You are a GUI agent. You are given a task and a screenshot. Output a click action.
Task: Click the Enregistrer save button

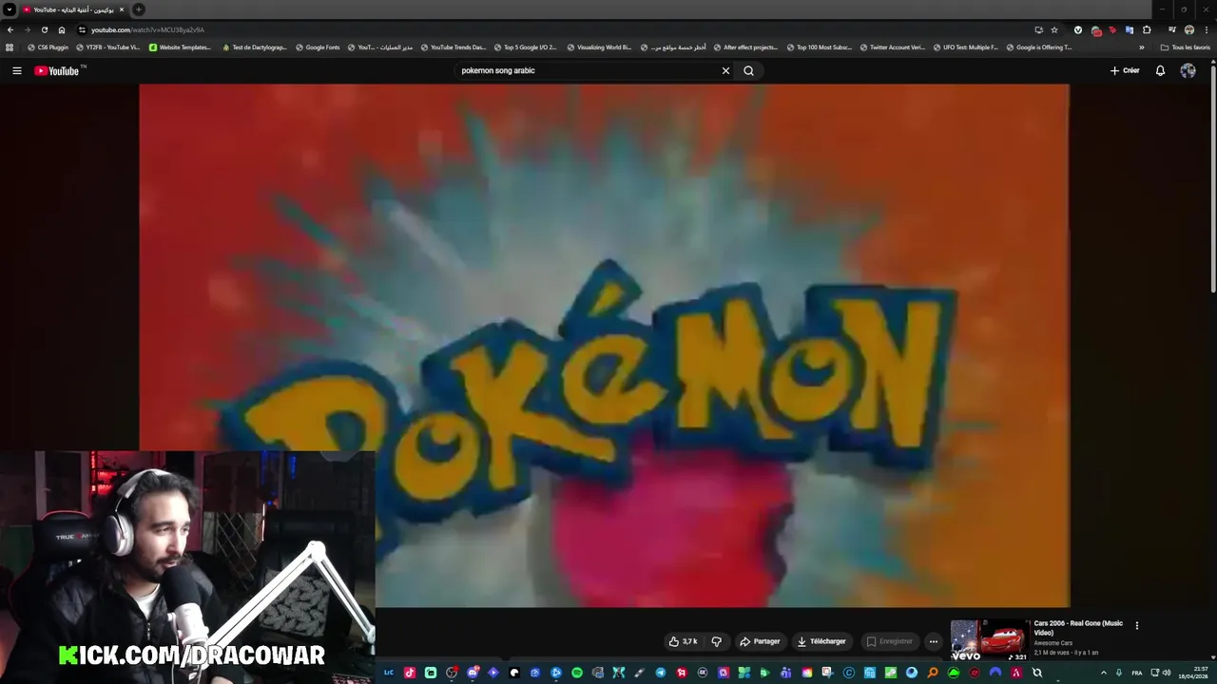(x=889, y=641)
